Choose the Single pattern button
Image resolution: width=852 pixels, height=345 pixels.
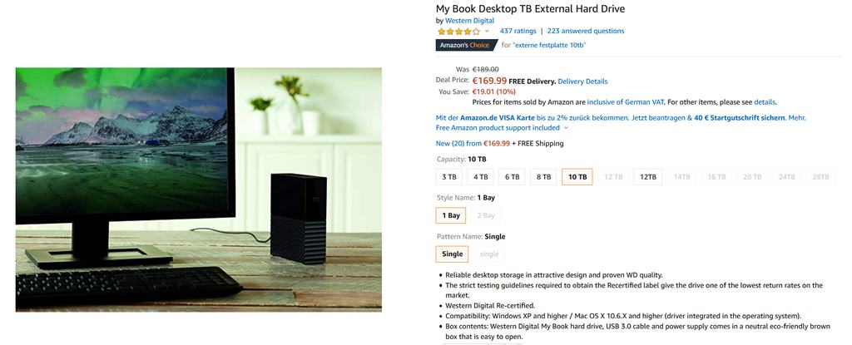coord(452,254)
